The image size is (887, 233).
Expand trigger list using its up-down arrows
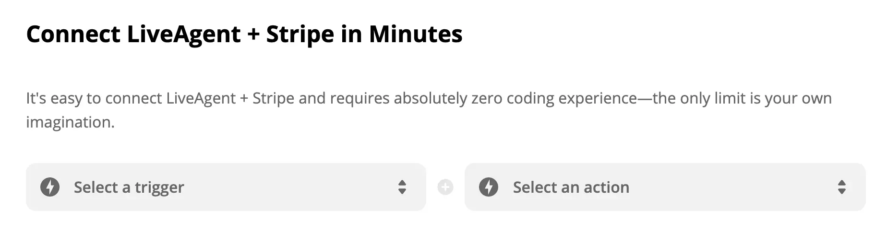click(x=402, y=187)
